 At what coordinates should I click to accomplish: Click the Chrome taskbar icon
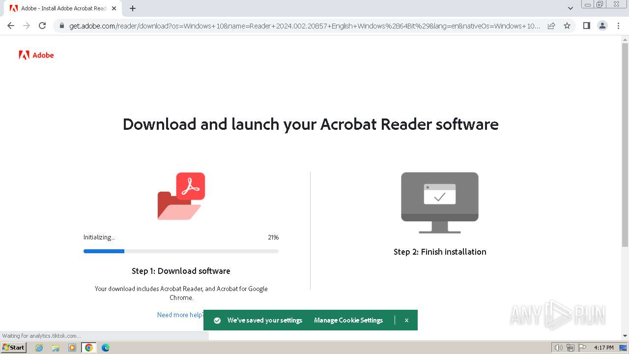coord(89,348)
